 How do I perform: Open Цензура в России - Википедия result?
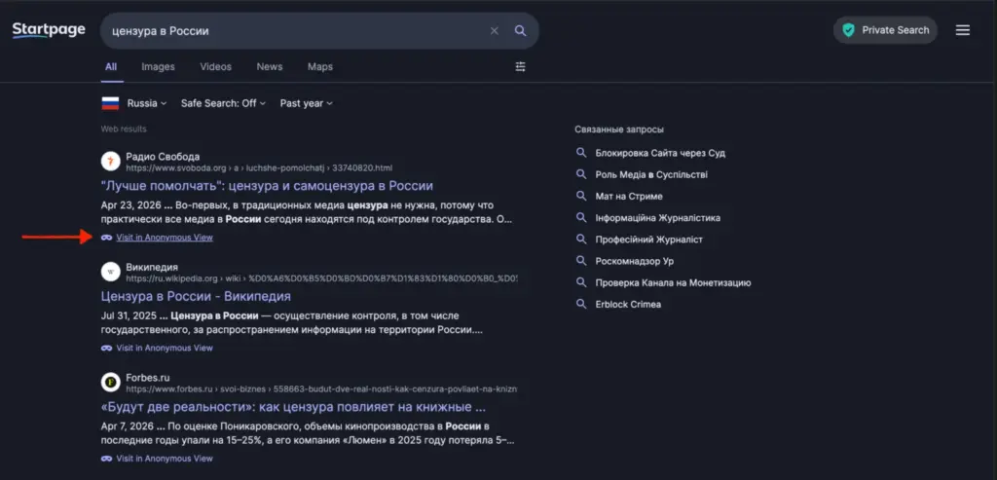tap(196, 296)
